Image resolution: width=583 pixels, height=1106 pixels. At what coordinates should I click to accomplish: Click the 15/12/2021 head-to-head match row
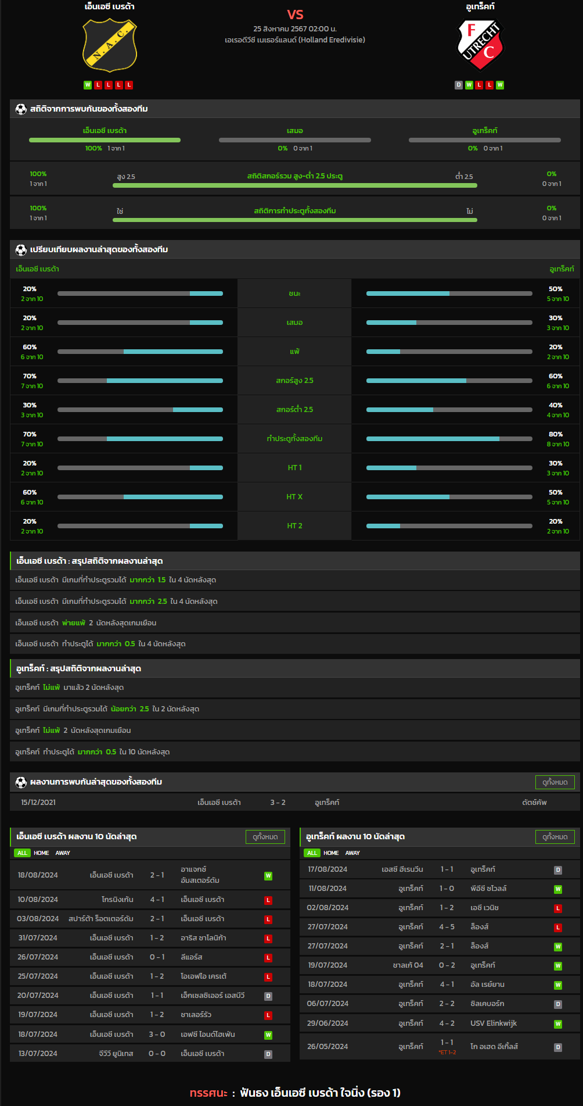click(295, 803)
